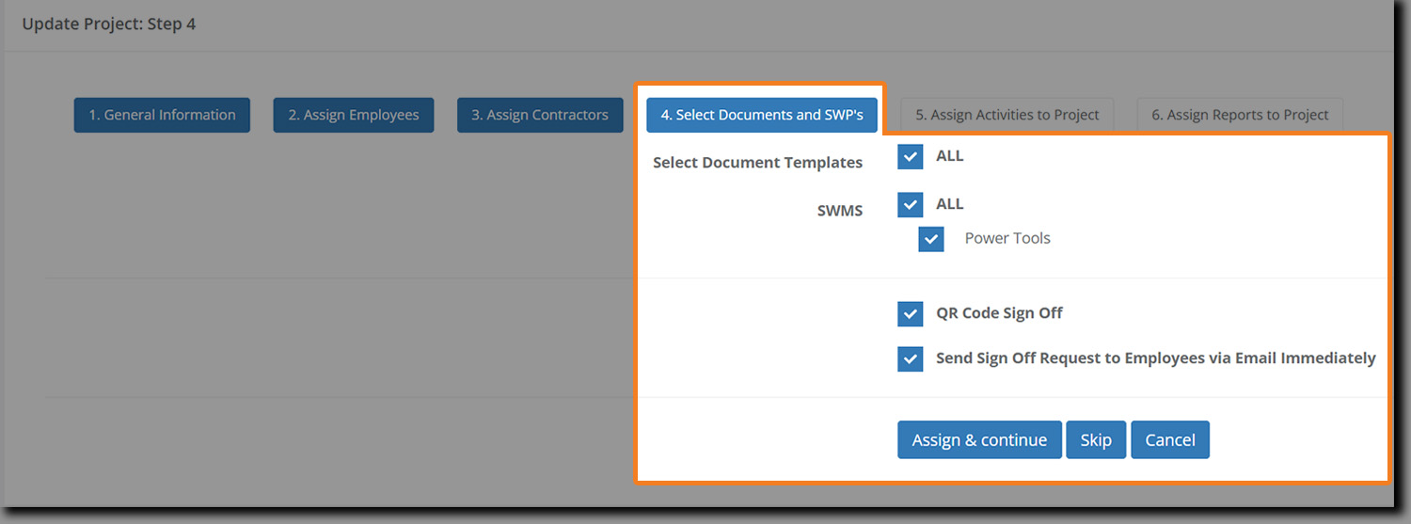1411x524 pixels.
Task: Click the SWMS field label
Action: tap(839, 211)
